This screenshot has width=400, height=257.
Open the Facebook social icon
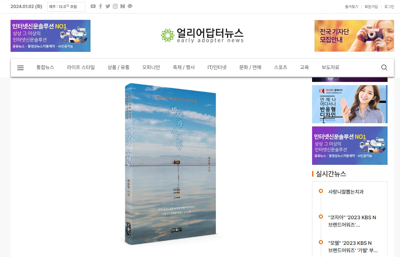pyautogui.click(x=100, y=6)
